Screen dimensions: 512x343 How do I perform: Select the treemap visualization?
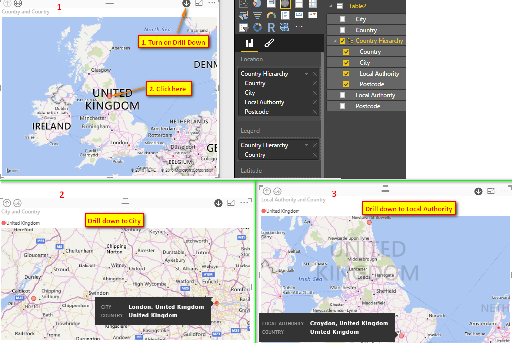point(271,3)
